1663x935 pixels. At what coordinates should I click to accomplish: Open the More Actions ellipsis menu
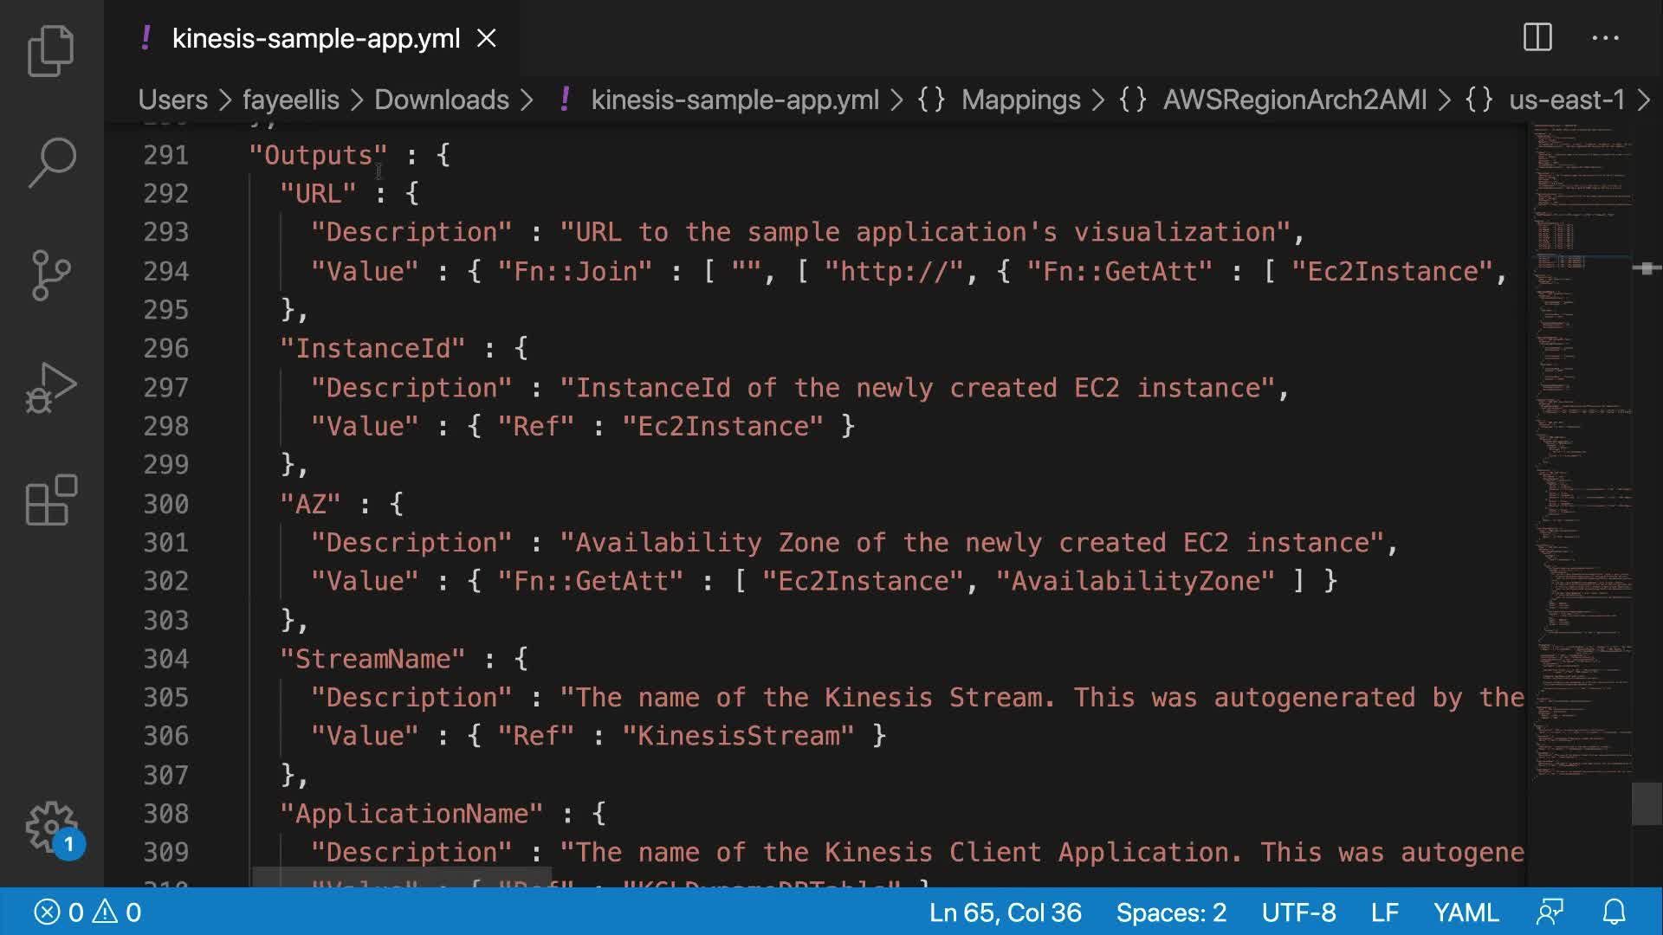(1605, 37)
